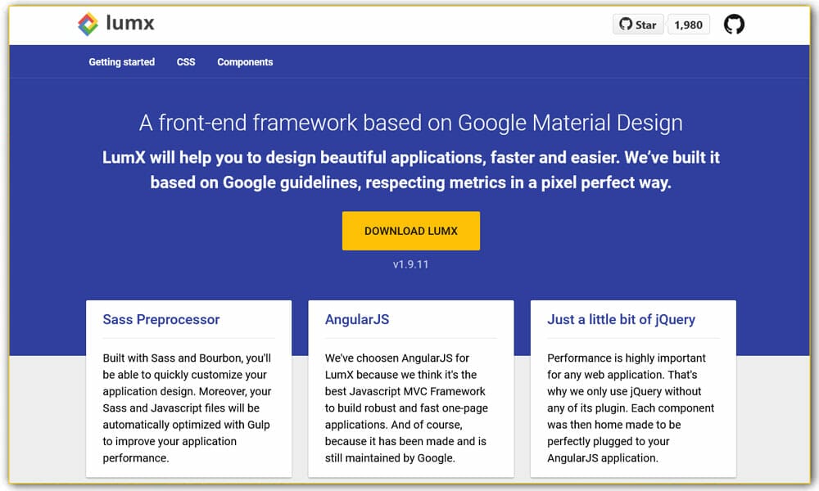The width and height of the screenshot is (819, 491).
Task: Click the bold LumX tagline paragraph
Action: pos(410,169)
